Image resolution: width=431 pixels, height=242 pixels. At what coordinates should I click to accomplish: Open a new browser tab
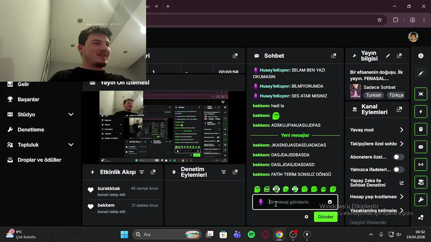click(x=168, y=6)
